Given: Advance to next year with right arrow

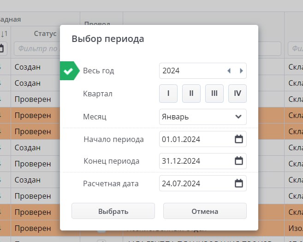Looking at the screenshot, I should tap(241, 71).
